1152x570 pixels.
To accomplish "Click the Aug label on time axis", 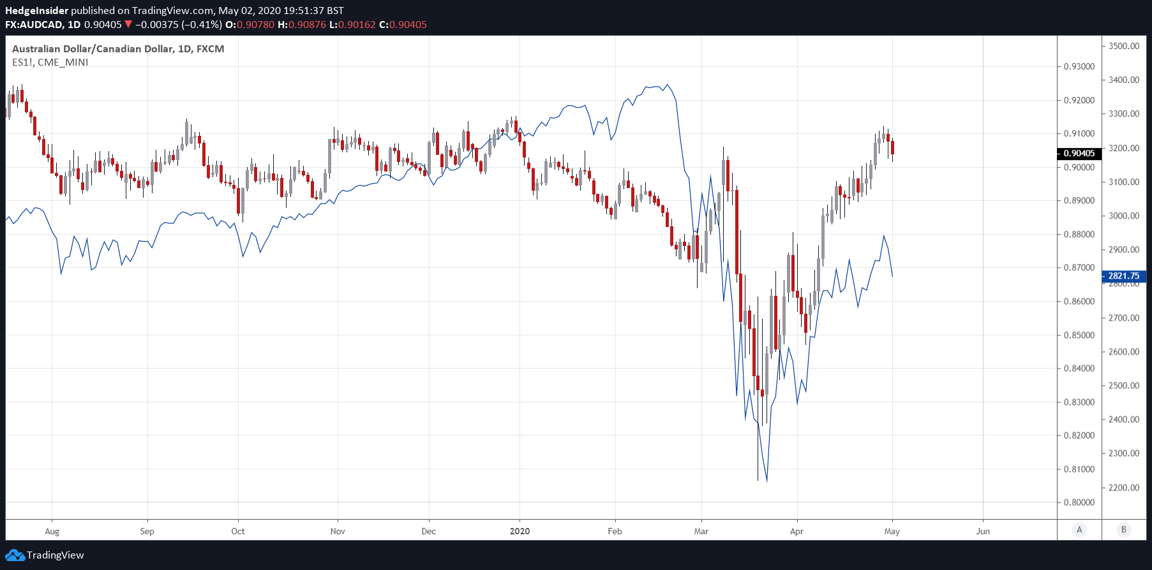I will (52, 531).
